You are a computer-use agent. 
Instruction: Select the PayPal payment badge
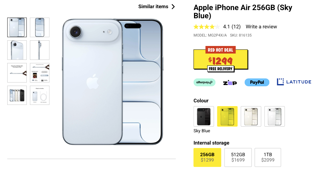click(257, 82)
